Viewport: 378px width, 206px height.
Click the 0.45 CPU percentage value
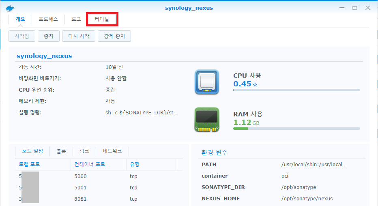pos(245,84)
